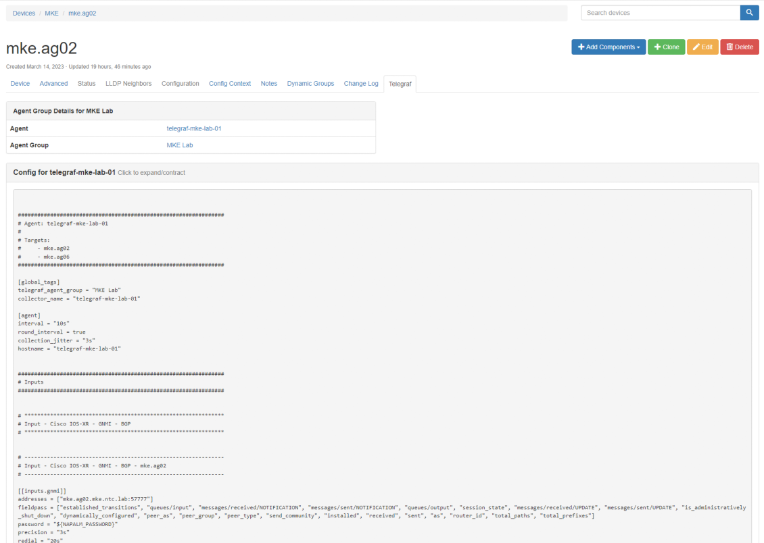Click the search magnifier icon button
764x543 pixels.
coord(749,13)
